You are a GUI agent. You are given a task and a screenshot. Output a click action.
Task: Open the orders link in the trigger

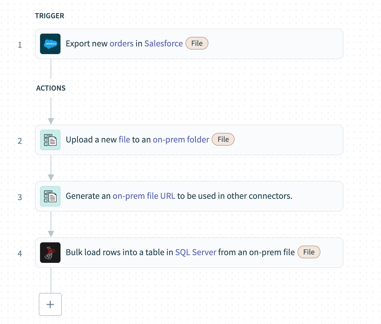[x=122, y=44]
